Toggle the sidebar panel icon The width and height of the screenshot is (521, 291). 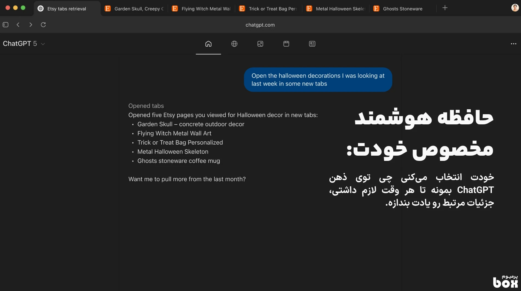[x=5, y=25]
